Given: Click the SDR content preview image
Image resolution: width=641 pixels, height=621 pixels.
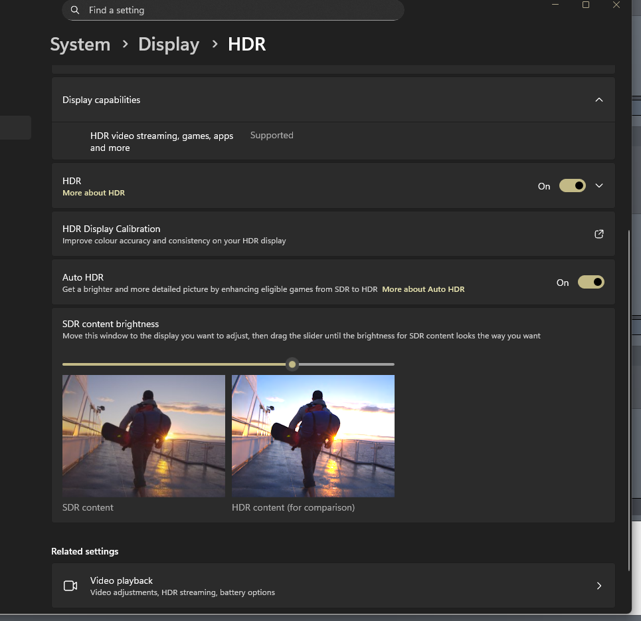Looking at the screenshot, I should [x=143, y=436].
